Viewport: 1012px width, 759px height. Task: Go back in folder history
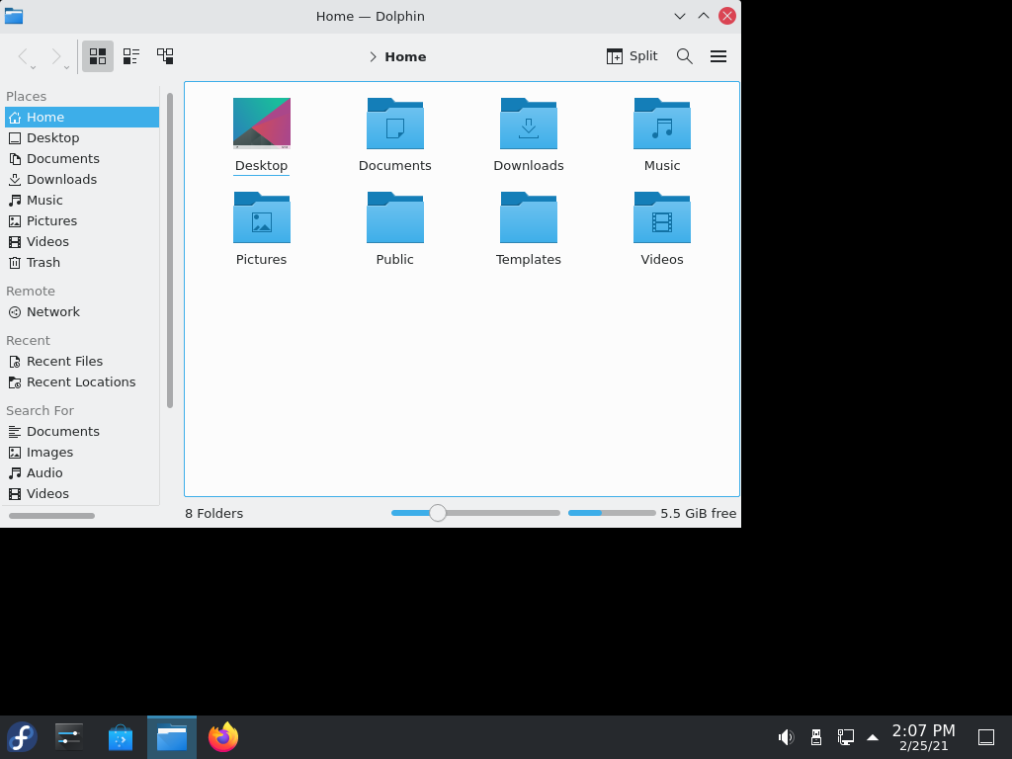point(23,56)
